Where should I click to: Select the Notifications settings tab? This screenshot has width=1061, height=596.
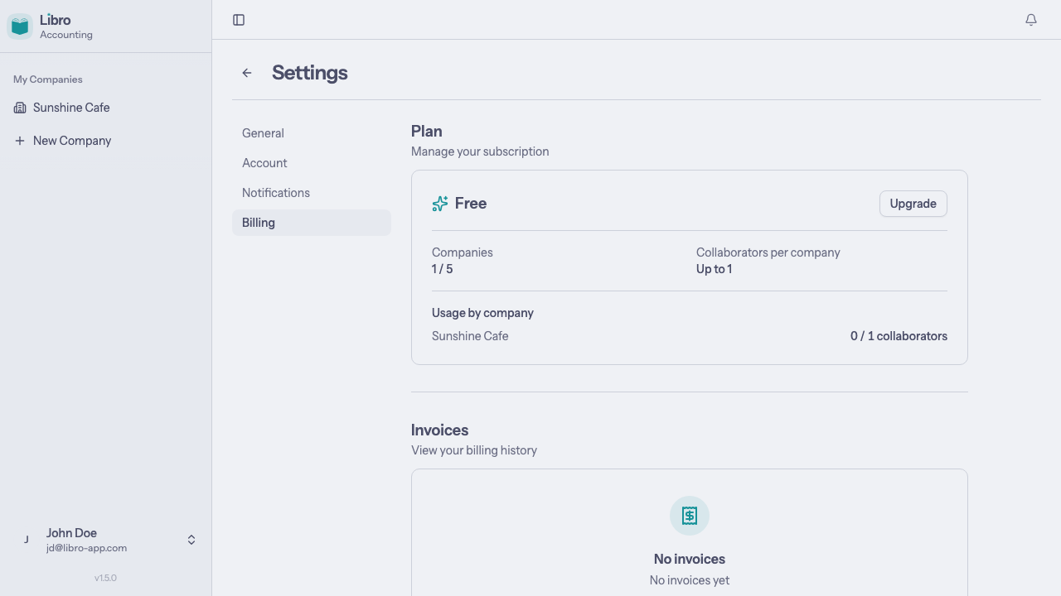[x=276, y=193]
